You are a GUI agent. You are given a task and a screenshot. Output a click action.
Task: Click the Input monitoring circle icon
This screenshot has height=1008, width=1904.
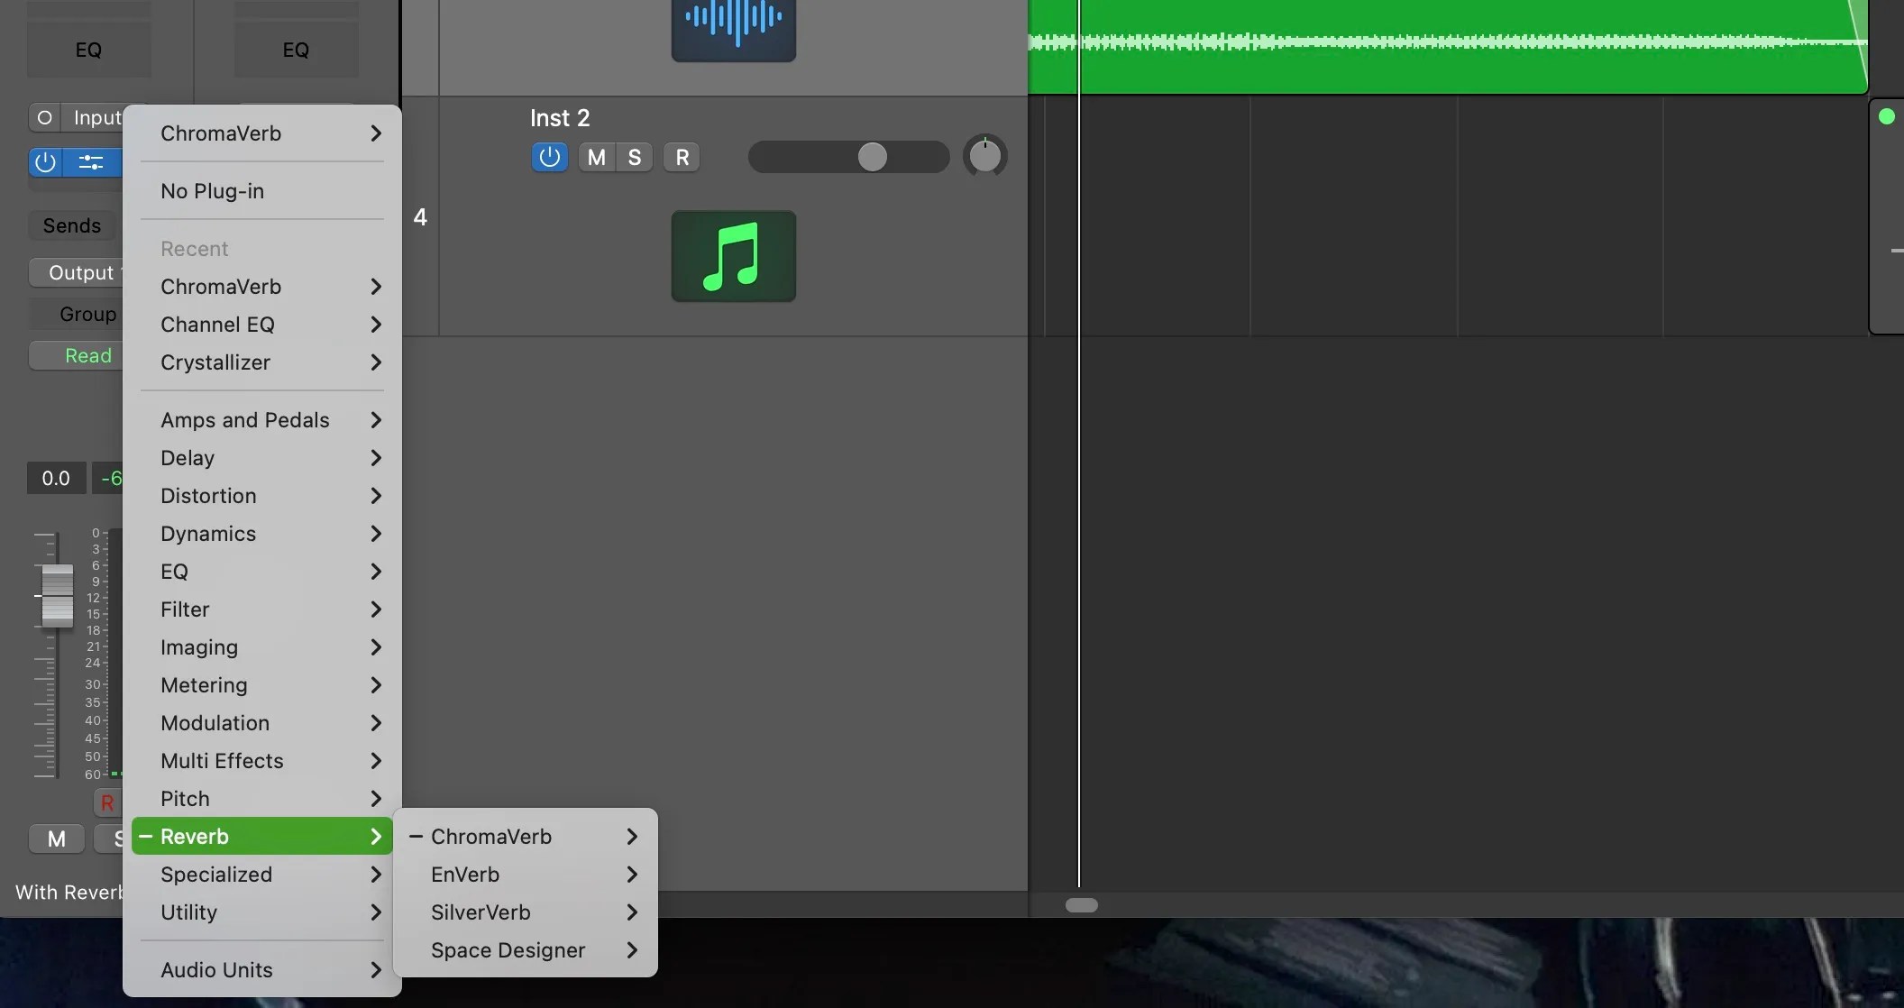(x=44, y=117)
